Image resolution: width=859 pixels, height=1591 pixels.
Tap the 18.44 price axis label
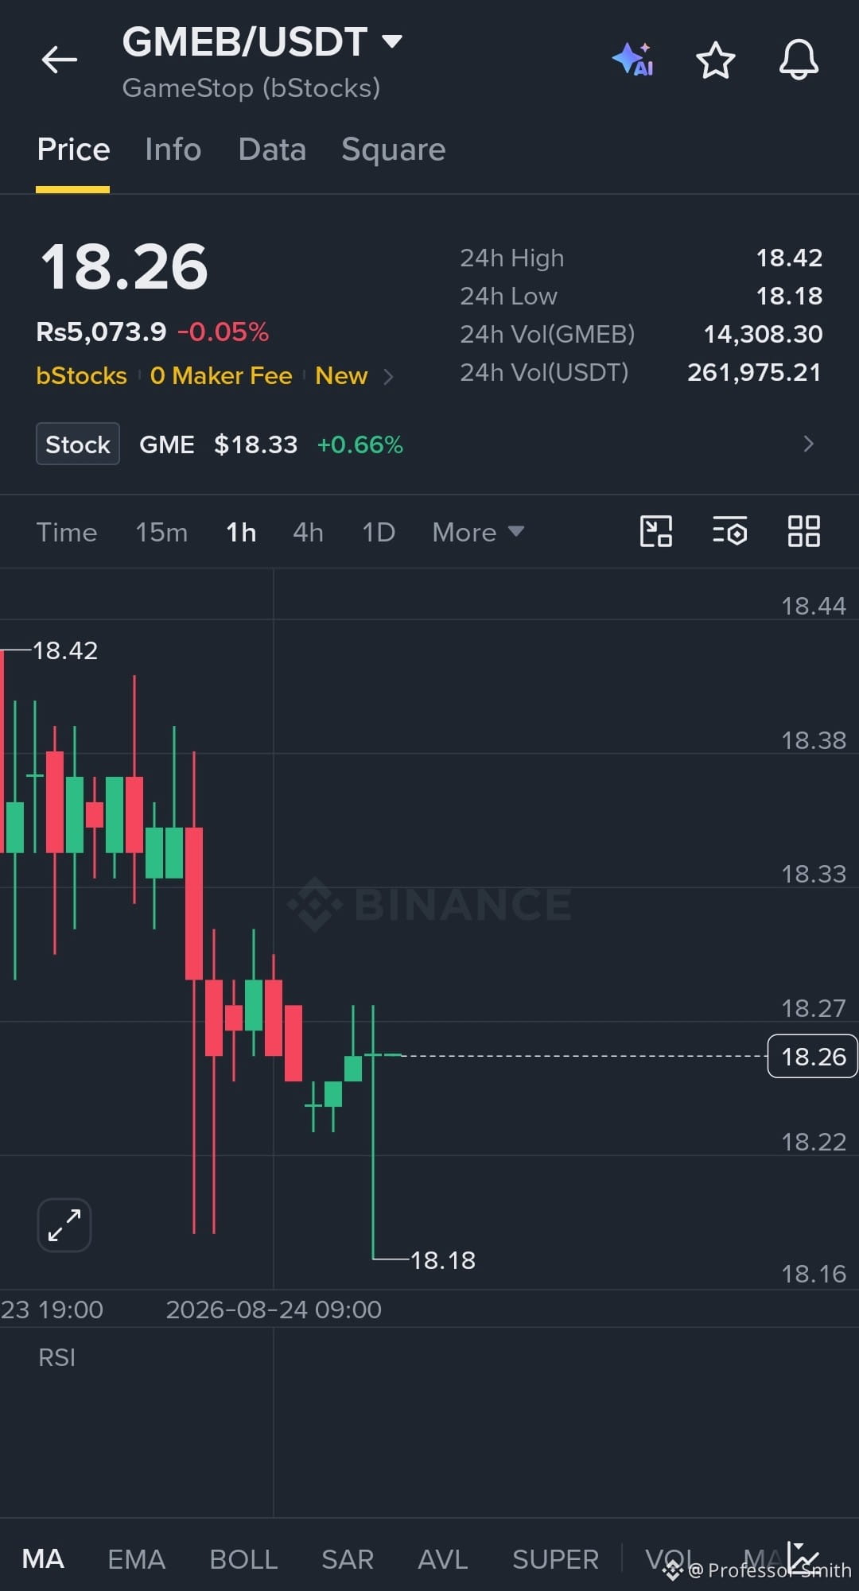click(814, 606)
